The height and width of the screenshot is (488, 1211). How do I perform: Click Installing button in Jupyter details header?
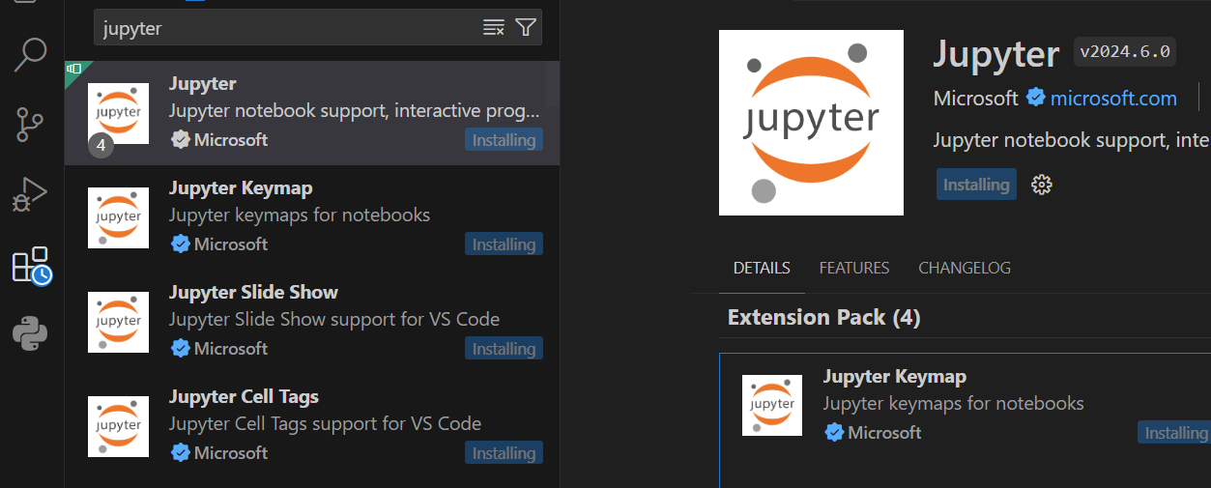976,185
